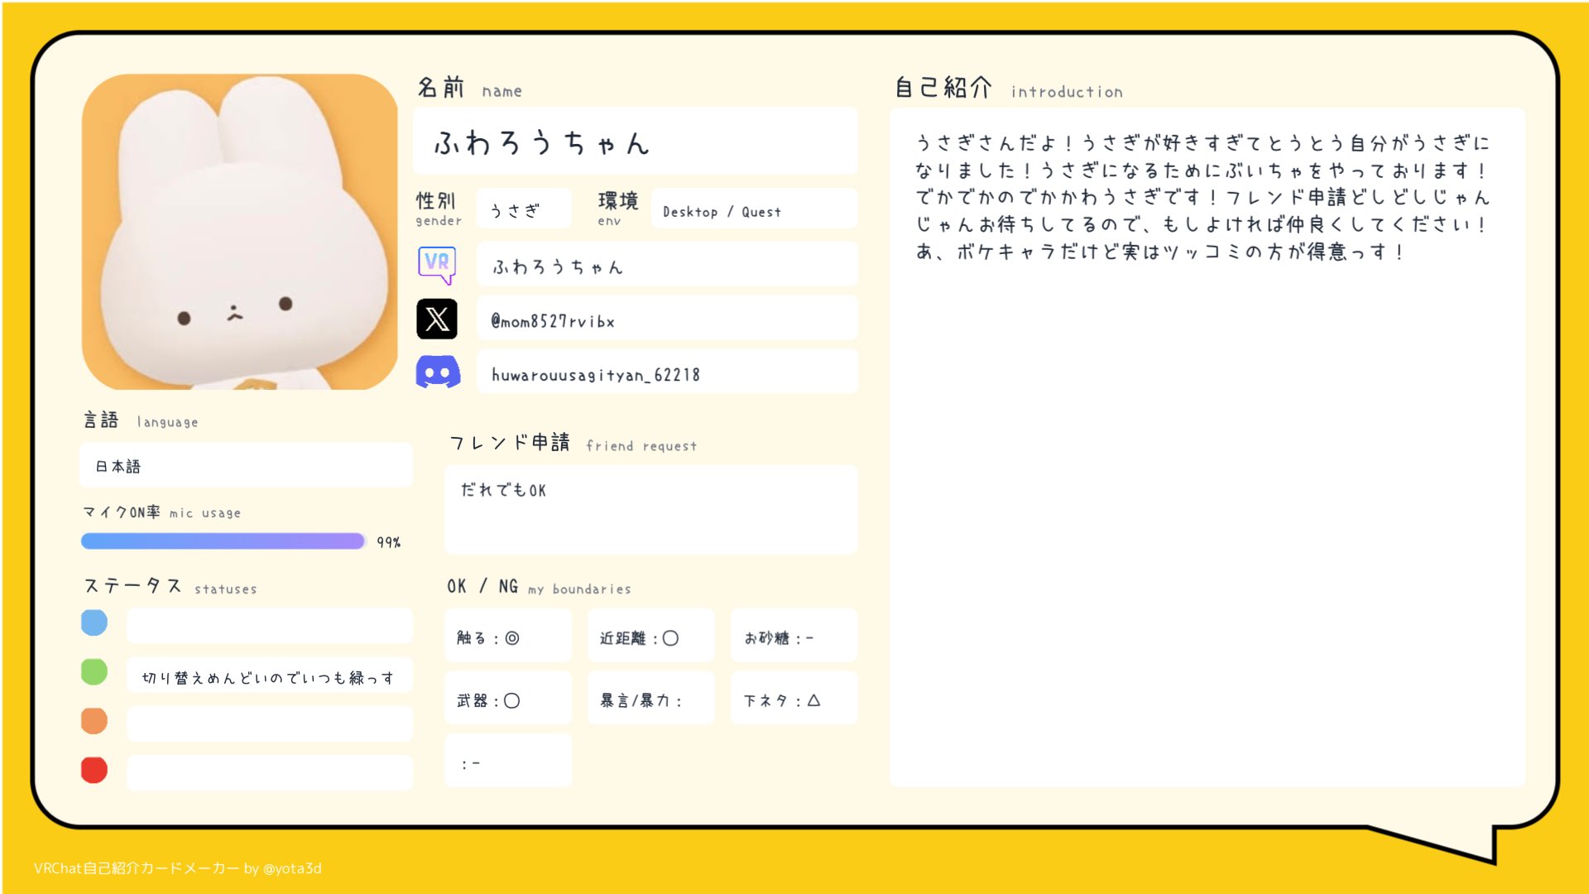Click the @yota3d credit text
Image resolution: width=1589 pixels, height=894 pixels.
coord(291,868)
